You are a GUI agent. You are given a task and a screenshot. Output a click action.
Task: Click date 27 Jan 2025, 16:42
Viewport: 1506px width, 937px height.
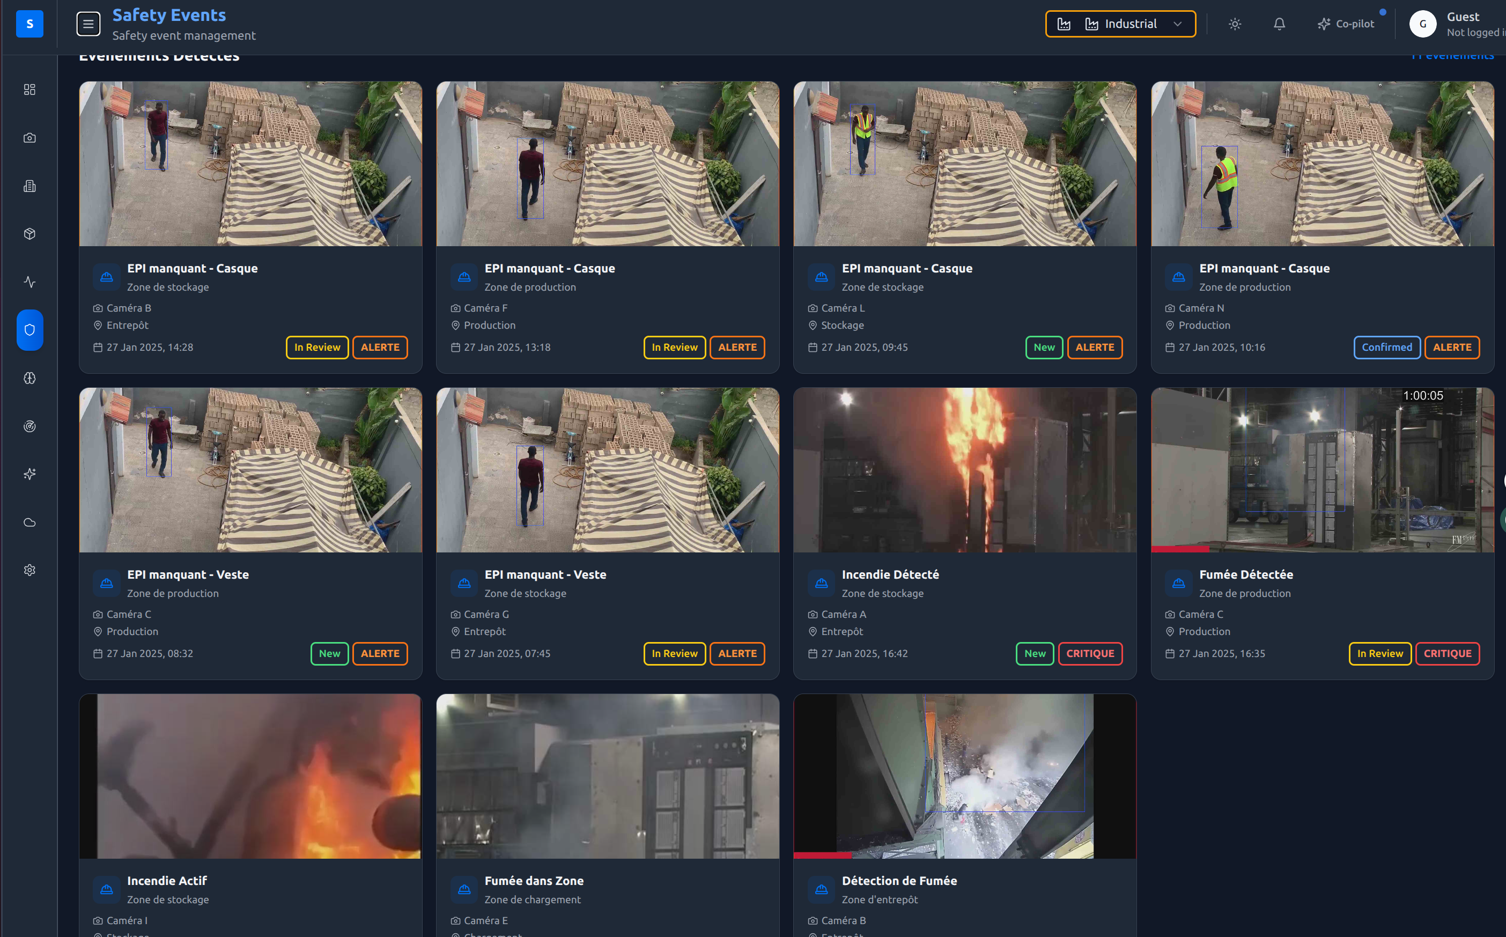click(864, 653)
